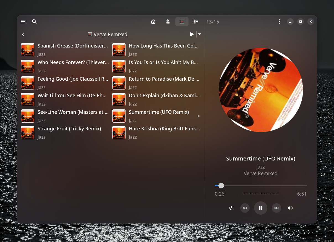The height and width of the screenshot is (242, 334).
Task: Toggle the repeat mode button
Action: [231, 208]
